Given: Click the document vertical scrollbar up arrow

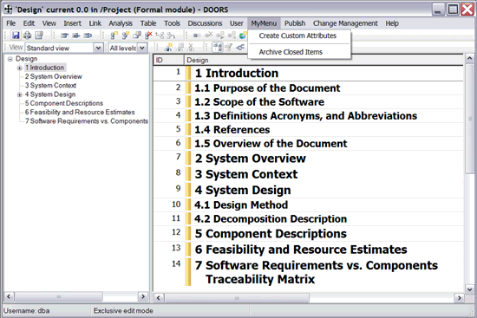Looking at the screenshot, I should (x=469, y=58).
